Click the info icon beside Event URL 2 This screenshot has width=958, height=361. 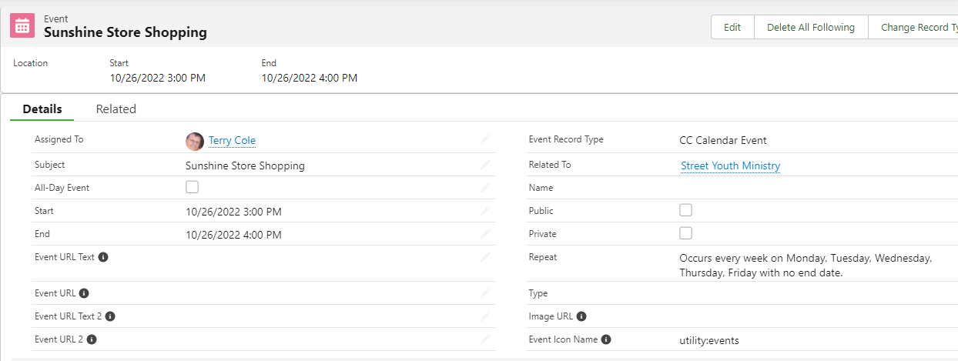tap(92, 339)
